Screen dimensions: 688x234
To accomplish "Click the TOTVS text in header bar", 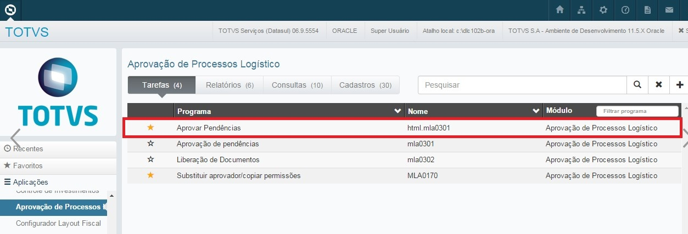I will click(x=27, y=32).
